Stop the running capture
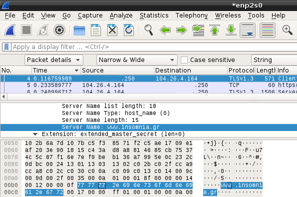The image size is (297, 197). pyautogui.click(x=26, y=30)
